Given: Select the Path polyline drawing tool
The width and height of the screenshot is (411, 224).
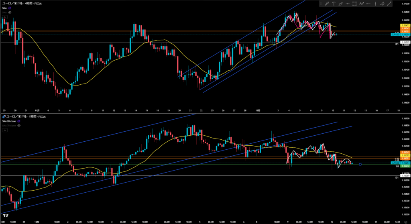Looking at the screenshot, I should click(362, 4).
